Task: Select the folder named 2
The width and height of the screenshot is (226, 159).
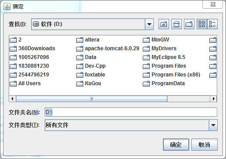Action: pyautogui.click(x=16, y=40)
